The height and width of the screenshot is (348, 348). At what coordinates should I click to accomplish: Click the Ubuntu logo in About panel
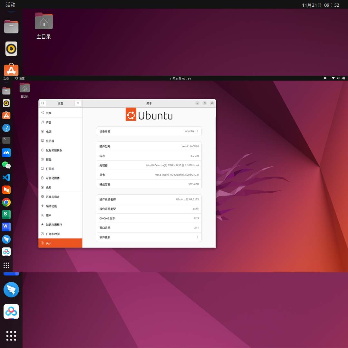coord(149,115)
